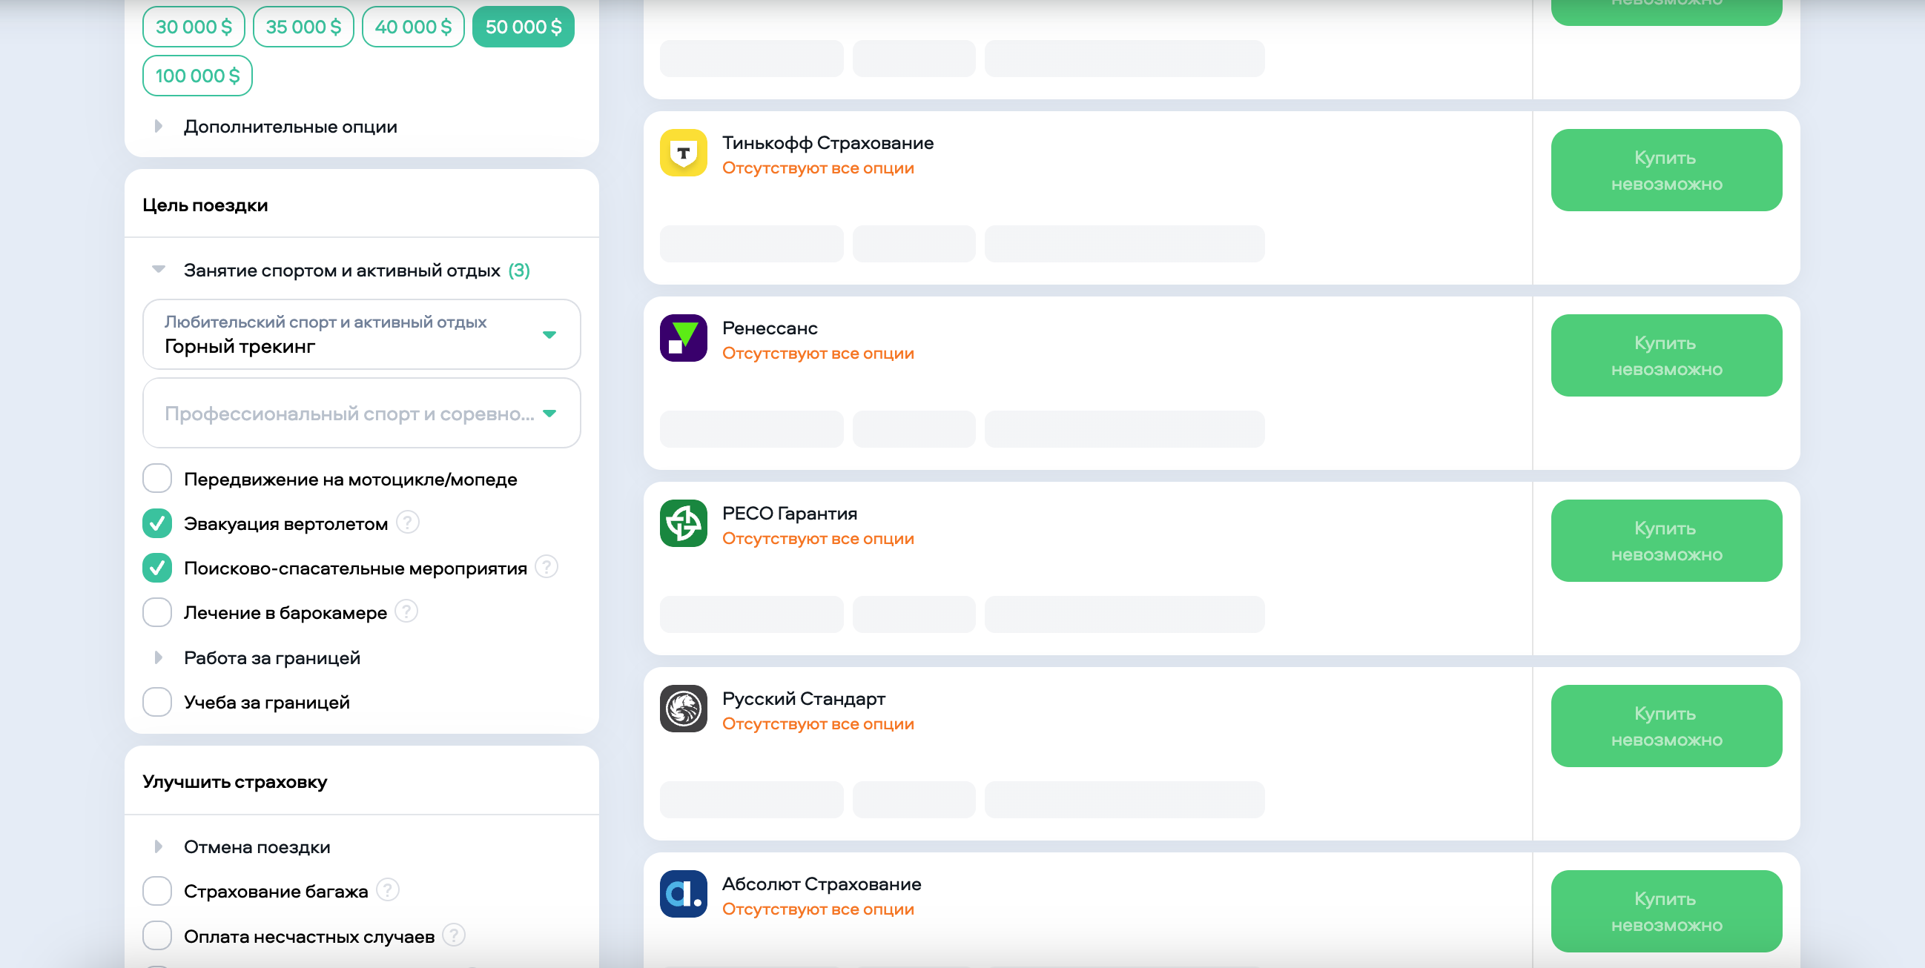Uncheck Поисково-спасательные мероприятия option

tap(157, 568)
